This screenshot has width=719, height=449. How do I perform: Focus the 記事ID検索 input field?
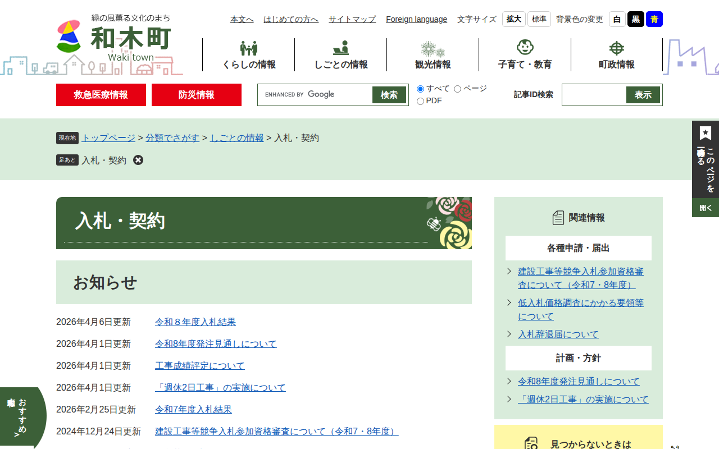tap(594, 95)
